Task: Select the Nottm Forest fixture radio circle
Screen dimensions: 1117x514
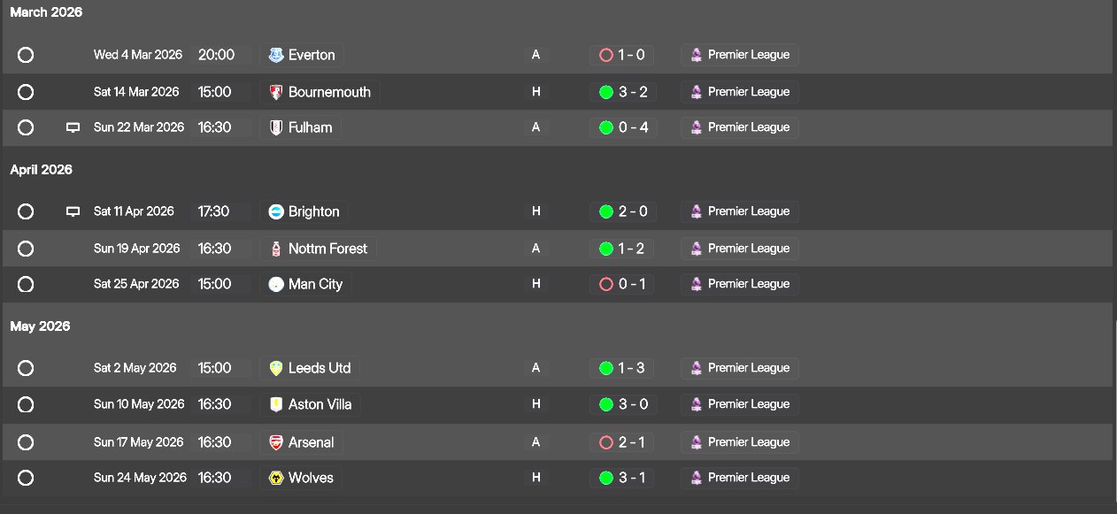Action: point(26,249)
